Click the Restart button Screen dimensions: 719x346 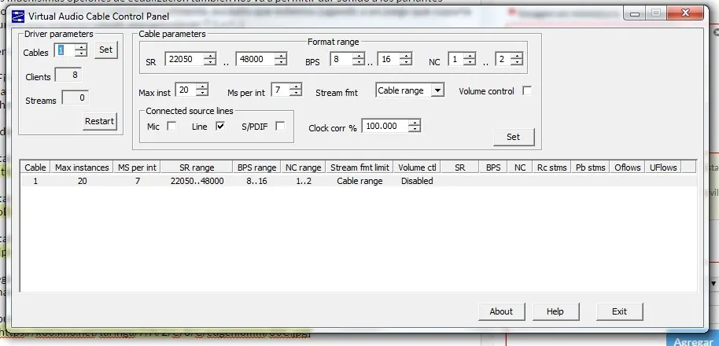coord(99,121)
